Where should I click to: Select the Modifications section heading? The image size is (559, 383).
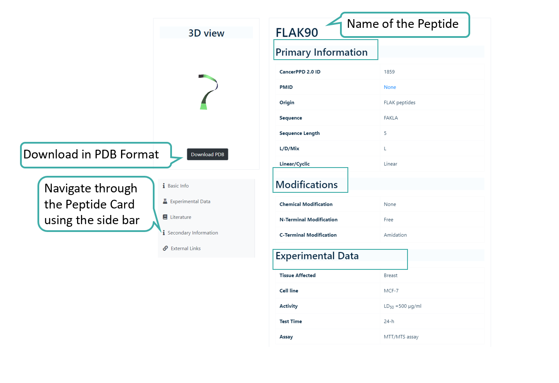click(x=307, y=185)
